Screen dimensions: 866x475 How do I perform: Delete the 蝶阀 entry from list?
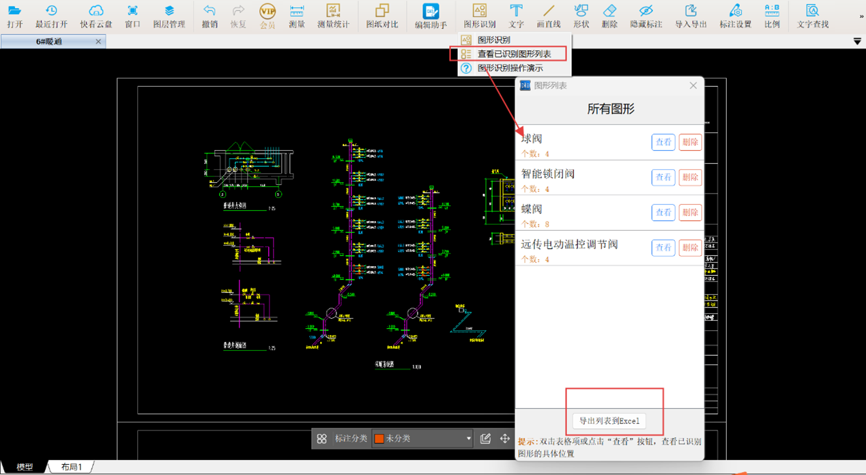690,213
